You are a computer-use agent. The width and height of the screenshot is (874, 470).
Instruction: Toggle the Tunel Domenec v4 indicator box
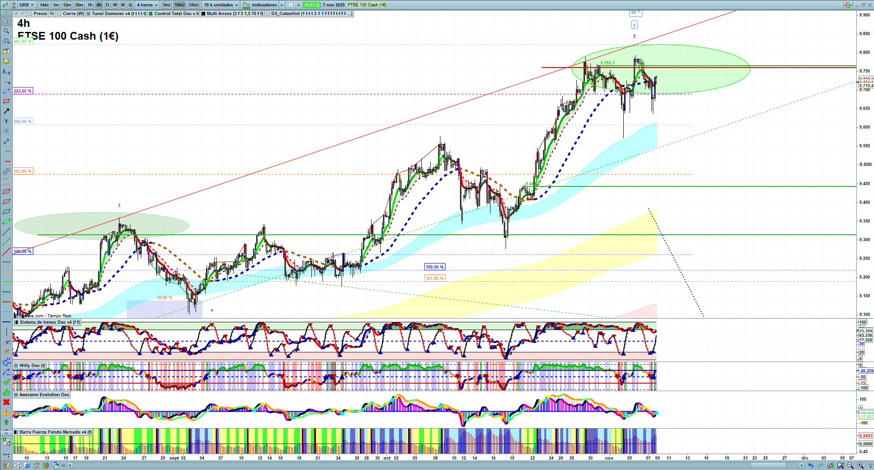point(88,14)
